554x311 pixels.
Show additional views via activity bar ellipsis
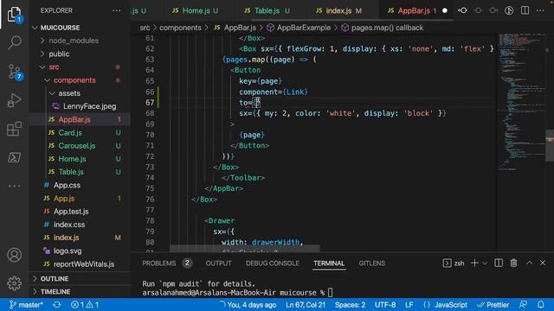(x=15, y=186)
